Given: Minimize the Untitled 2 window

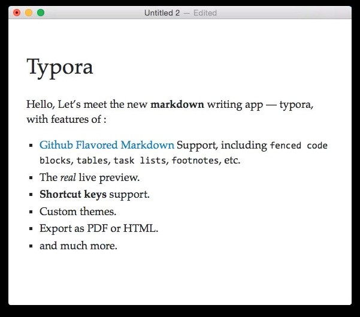Looking at the screenshot, I should (x=29, y=13).
